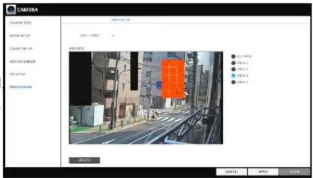Screen dimensions: 313x178
Task: Select the Area 2 radio button
Action: click(x=233, y=69)
